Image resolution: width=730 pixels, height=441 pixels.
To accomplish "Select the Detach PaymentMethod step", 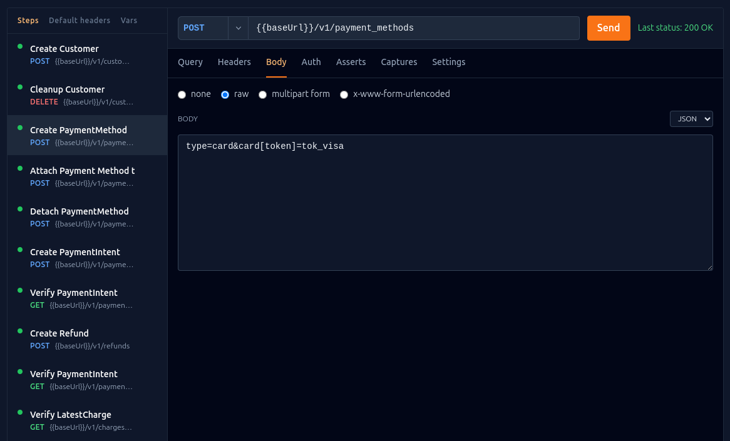I will click(87, 217).
